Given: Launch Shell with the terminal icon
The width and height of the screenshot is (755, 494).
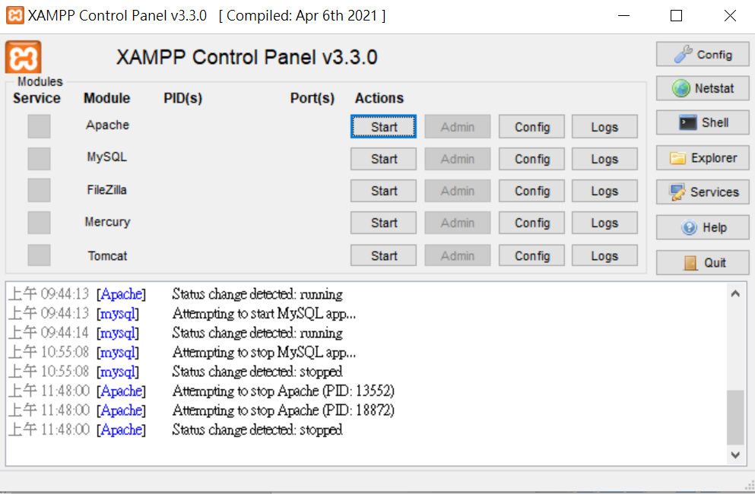Looking at the screenshot, I should point(703,122).
